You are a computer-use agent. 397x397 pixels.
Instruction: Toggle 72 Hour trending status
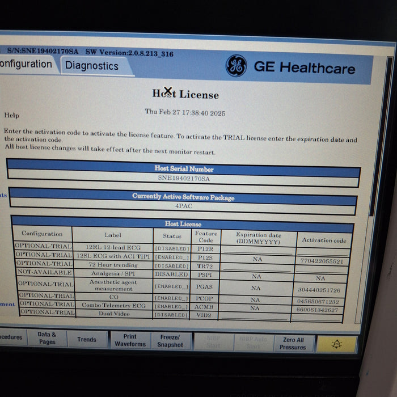pos(172,266)
